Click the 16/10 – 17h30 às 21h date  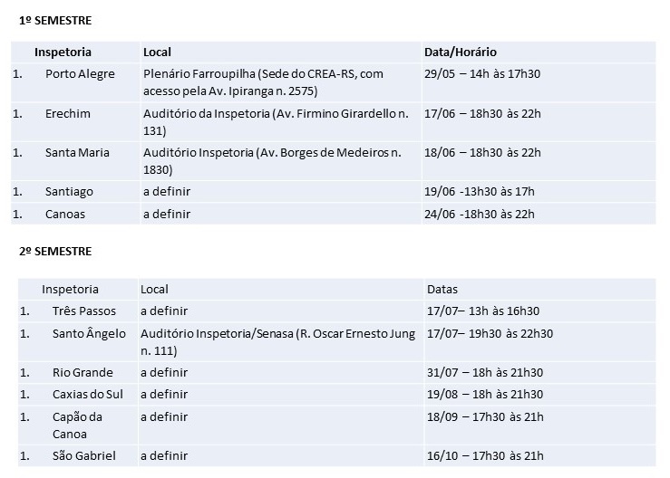tap(485, 455)
